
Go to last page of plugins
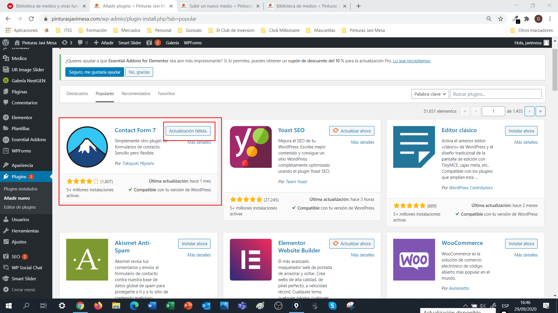coord(540,111)
